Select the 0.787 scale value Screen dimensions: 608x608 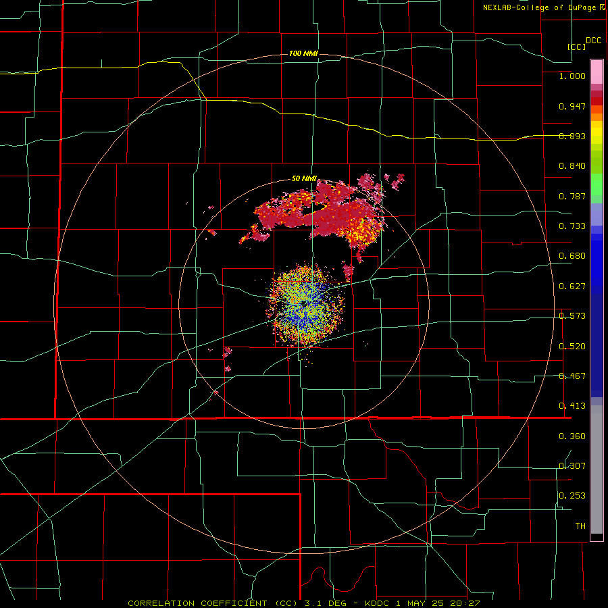tap(572, 196)
